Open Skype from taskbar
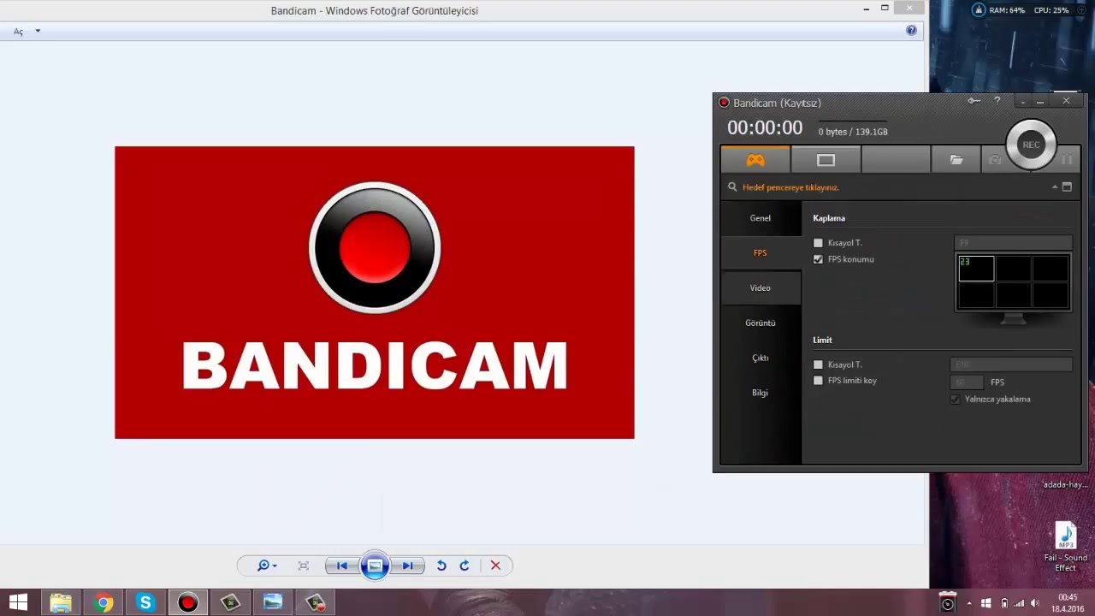The image size is (1095, 616). click(145, 602)
